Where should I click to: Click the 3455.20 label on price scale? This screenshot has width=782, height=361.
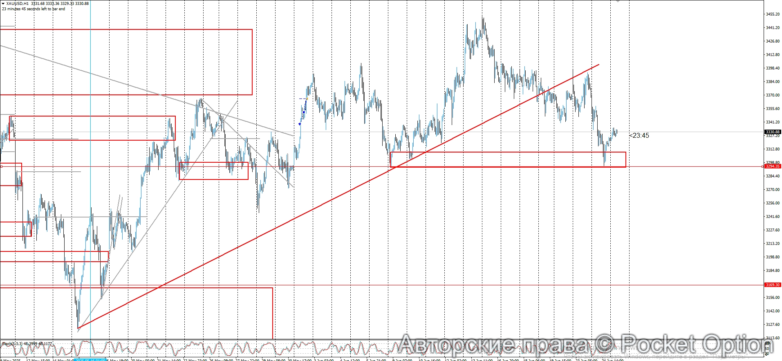click(x=773, y=14)
